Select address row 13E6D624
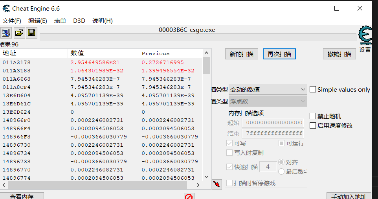Screen dimensions: 378x199 (x=101, y=112)
